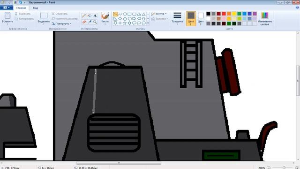
Task: Activate Цвет 1 foreground color
Action: click(191, 19)
